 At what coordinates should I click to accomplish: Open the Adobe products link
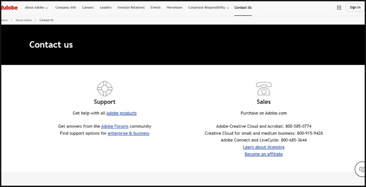pos(121,113)
